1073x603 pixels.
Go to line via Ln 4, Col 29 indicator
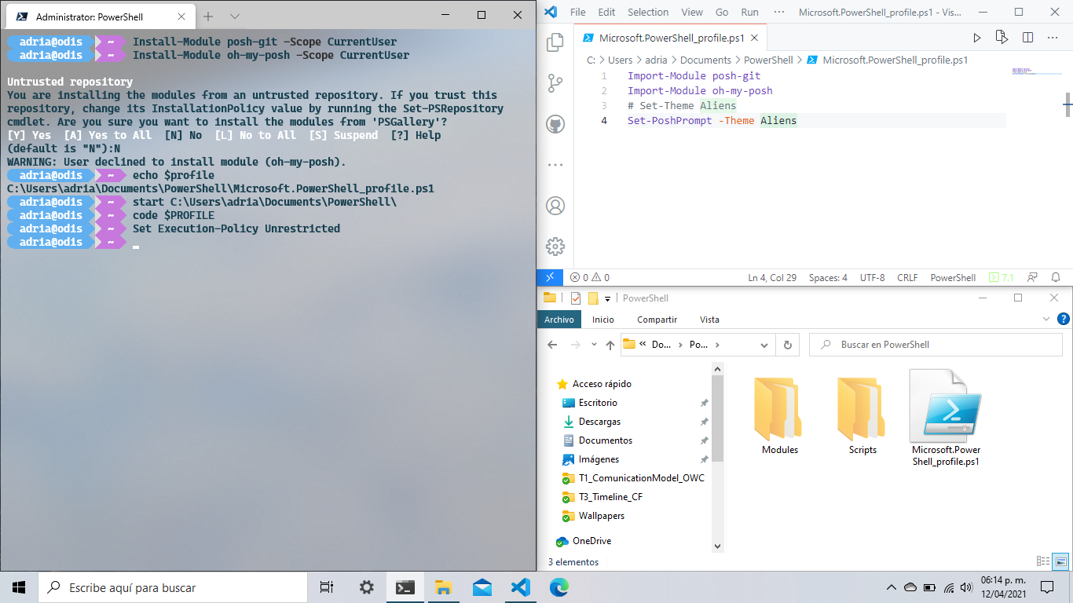[772, 277]
